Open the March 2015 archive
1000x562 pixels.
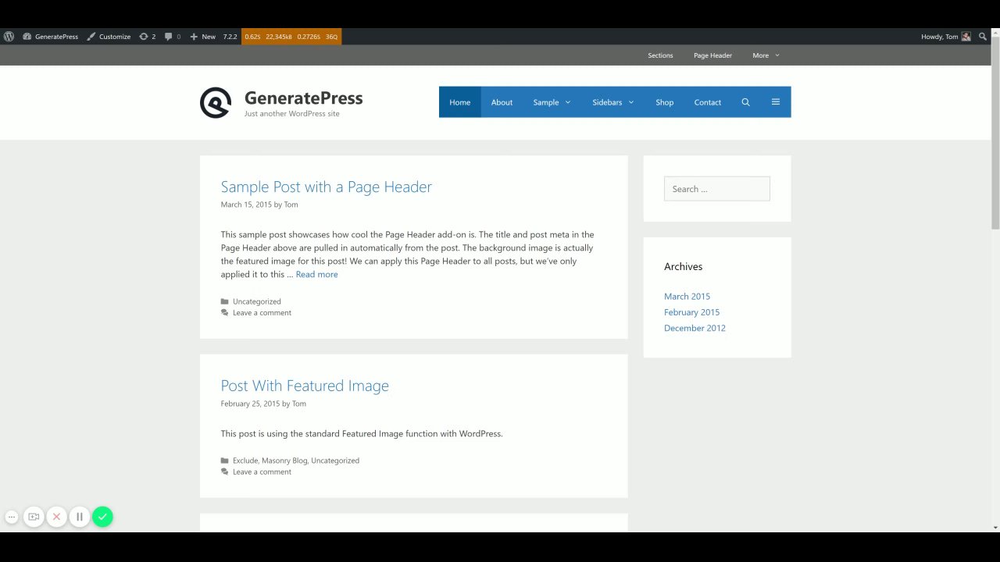tap(687, 297)
